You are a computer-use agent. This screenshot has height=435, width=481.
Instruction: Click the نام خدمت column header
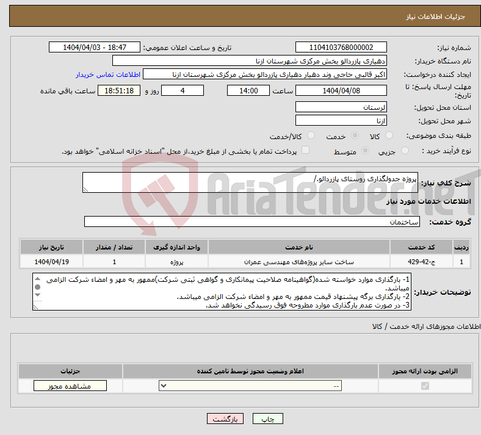click(298, 247)
